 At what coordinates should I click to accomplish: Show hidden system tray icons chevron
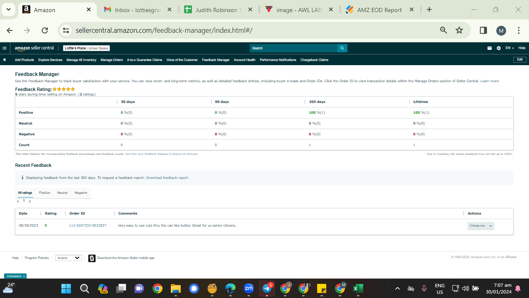[397, 288]
